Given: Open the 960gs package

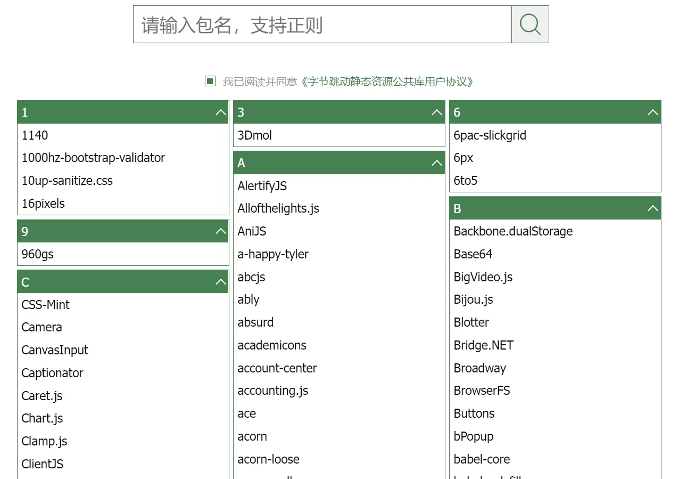Looking at the screenshot, I should pyautogui.click(x=37, y=254).
